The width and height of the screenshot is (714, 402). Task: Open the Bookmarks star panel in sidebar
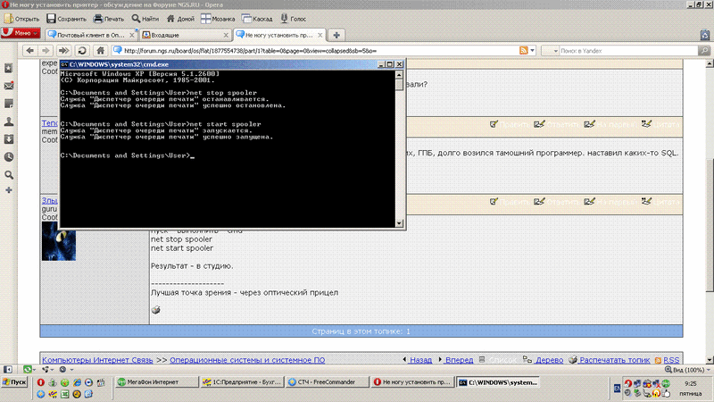point(9,68)
